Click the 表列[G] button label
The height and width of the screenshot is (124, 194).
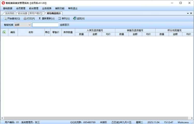click(66, 19)
